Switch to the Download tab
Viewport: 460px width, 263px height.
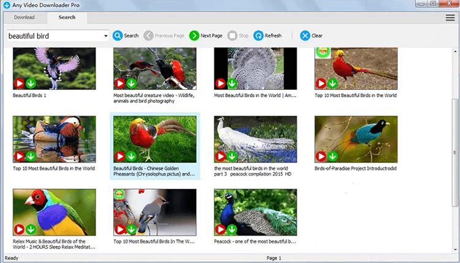(24, 17)
